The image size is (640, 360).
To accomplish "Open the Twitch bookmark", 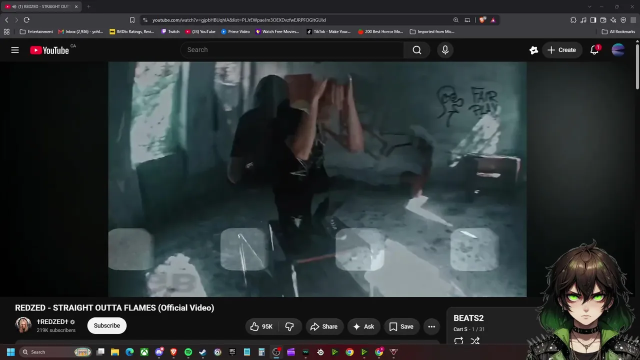I will tap(170, 31).
